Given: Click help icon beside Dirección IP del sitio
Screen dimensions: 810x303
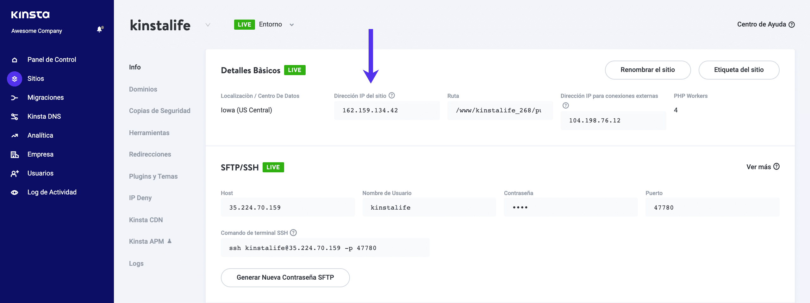Looking at the screenshot, I should pyautogui.click(x=392, y=95).
